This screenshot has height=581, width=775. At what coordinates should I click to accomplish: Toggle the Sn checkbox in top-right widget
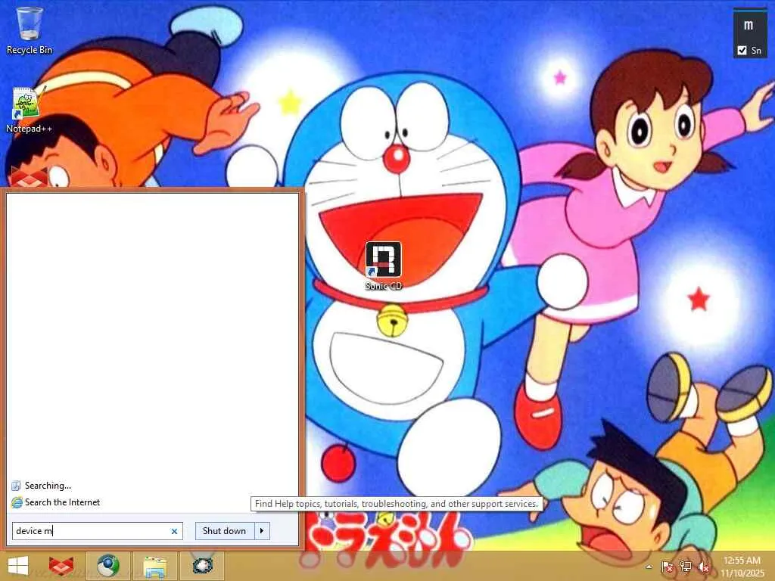(x=742, y=51)
